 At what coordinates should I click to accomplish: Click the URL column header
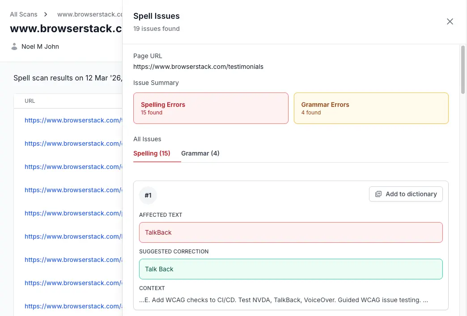tap(30, 101)
